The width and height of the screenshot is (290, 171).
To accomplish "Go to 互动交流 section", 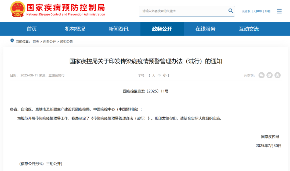I will [249, 29].
